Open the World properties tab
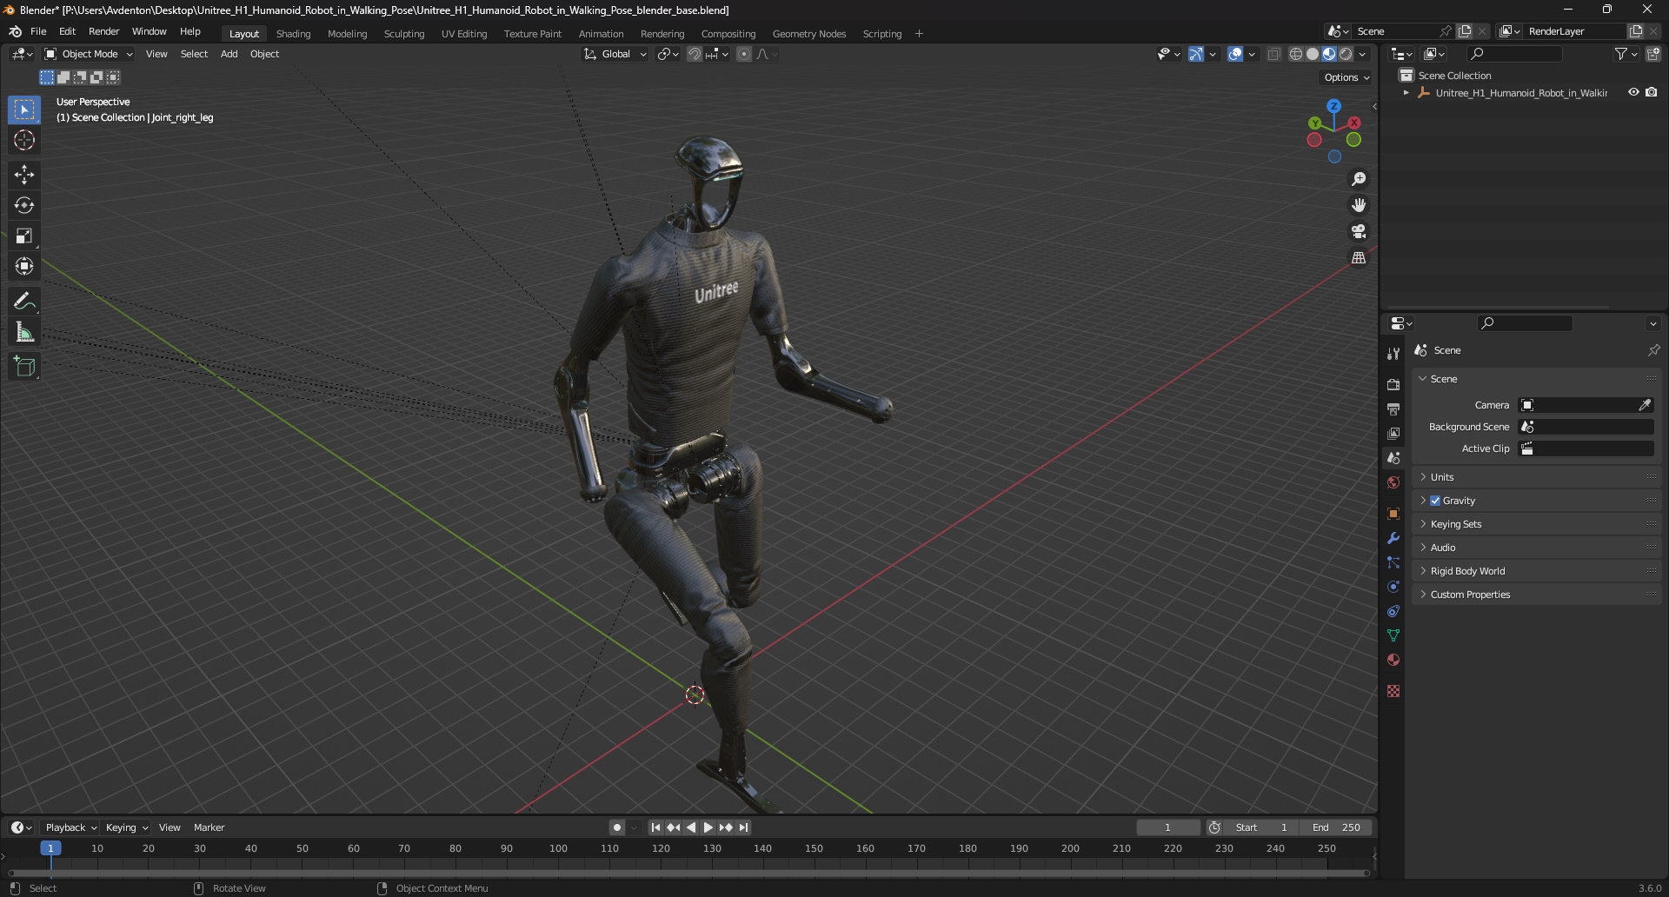The image size is (1669, 897). 1393,482
